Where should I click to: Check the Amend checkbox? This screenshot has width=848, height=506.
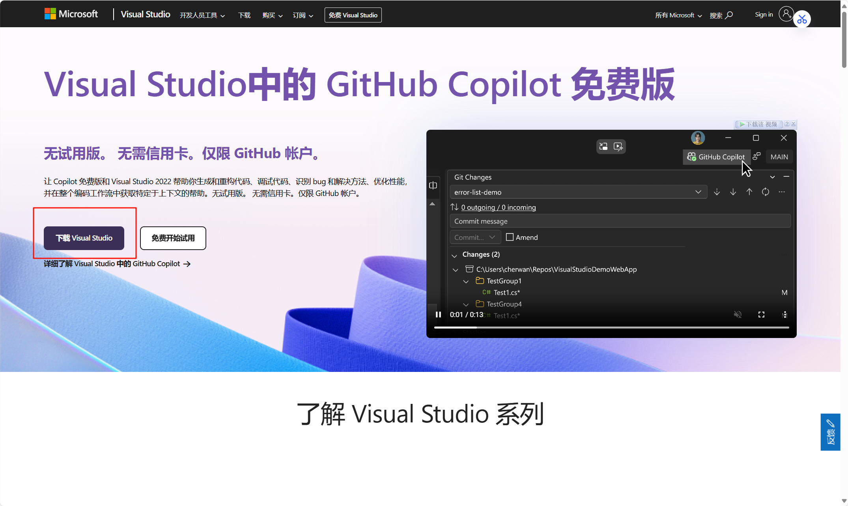pos(510,237)
